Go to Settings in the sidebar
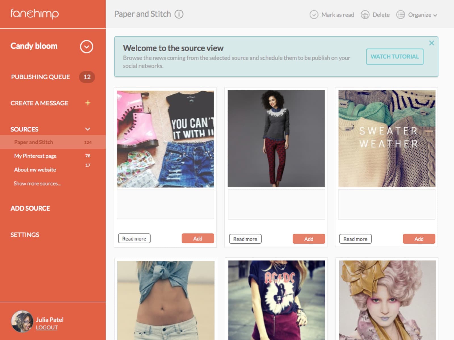Viewport: 454px width, 340px height. point(25,235)
